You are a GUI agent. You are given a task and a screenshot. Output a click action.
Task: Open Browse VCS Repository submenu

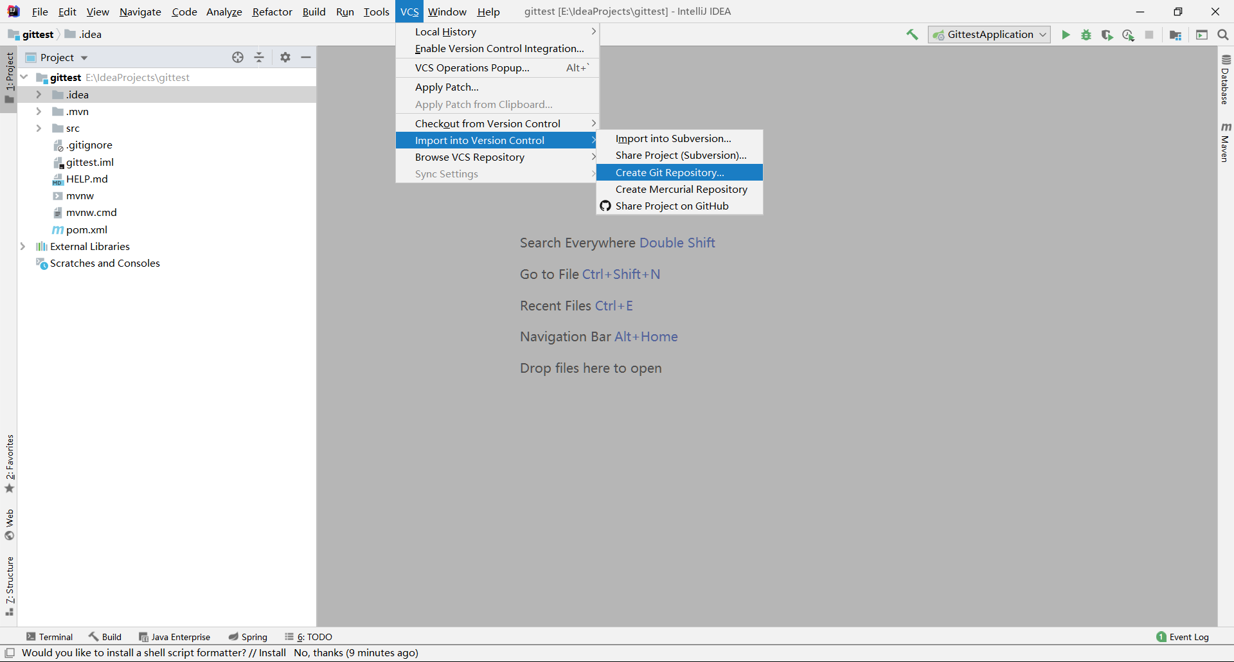497,157
